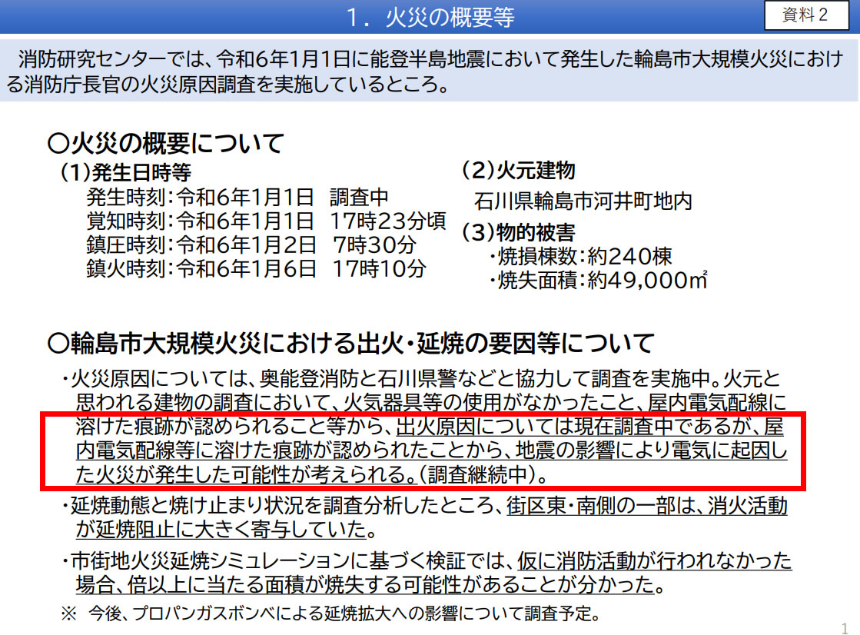Screen dimensions: 860x635
Task: Click the line '発生時刻:令和6年1月1日 調査中'
Action: [237, 197]
